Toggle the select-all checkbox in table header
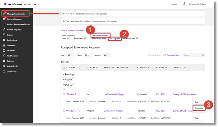This screenshot has height=127, width=218. pyautogui.click(x=64, y=67)
